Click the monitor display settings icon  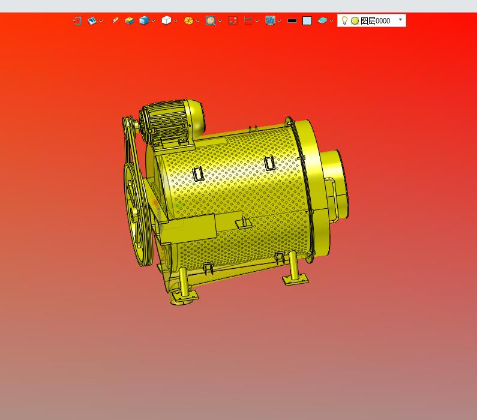270,20
